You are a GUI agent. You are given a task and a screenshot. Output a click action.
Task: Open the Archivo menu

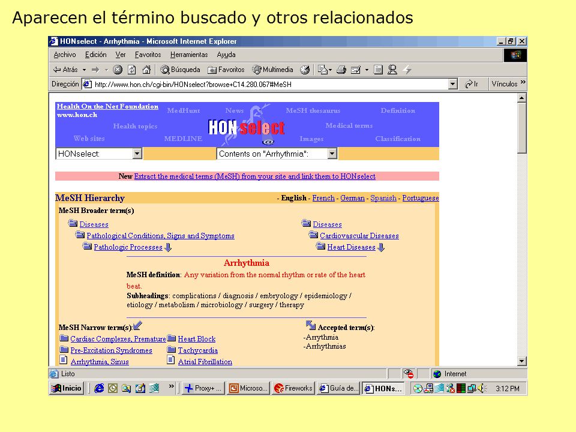(65, 55)
